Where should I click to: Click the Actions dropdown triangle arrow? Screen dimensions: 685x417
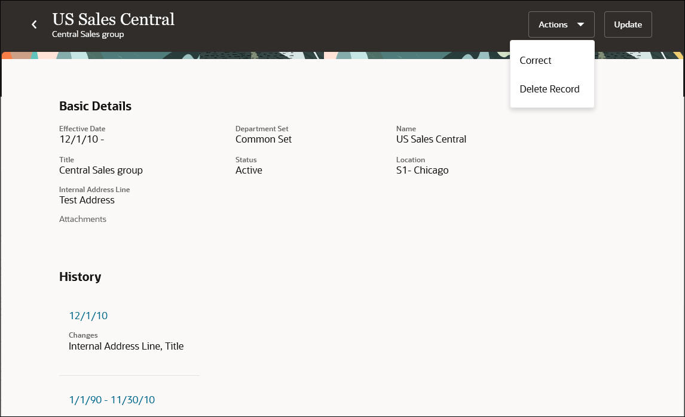pos(580,24)
